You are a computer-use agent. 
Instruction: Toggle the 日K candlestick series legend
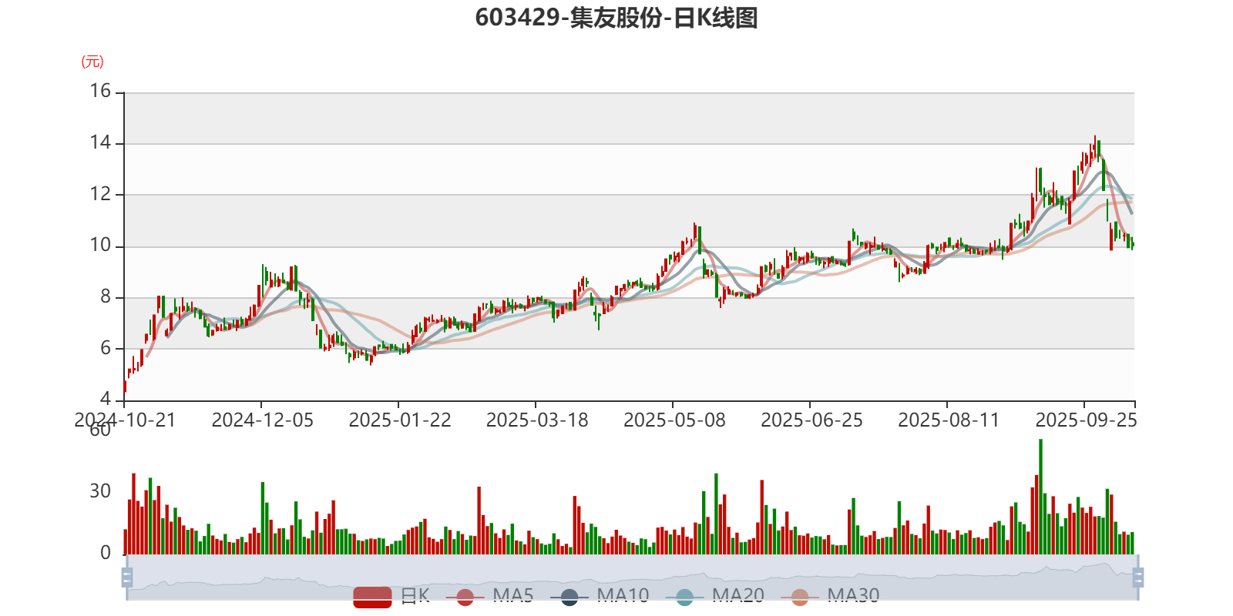coord(391,597)
